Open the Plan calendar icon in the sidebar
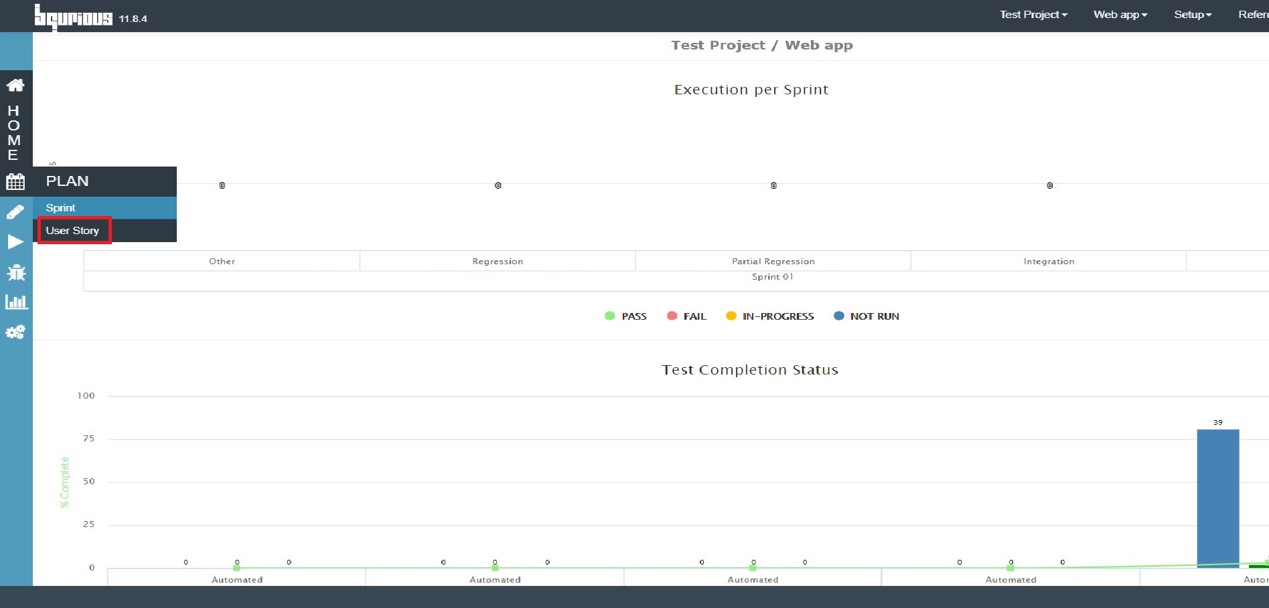 pyautogui.click(x=15, y=181)
